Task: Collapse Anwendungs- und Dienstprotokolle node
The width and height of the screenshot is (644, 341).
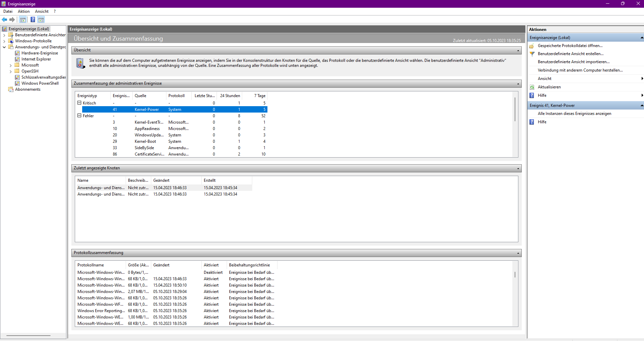Action: click(x=4, y=47)
